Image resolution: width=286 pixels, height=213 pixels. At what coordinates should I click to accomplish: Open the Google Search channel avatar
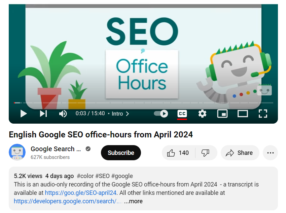coord(17,152)
